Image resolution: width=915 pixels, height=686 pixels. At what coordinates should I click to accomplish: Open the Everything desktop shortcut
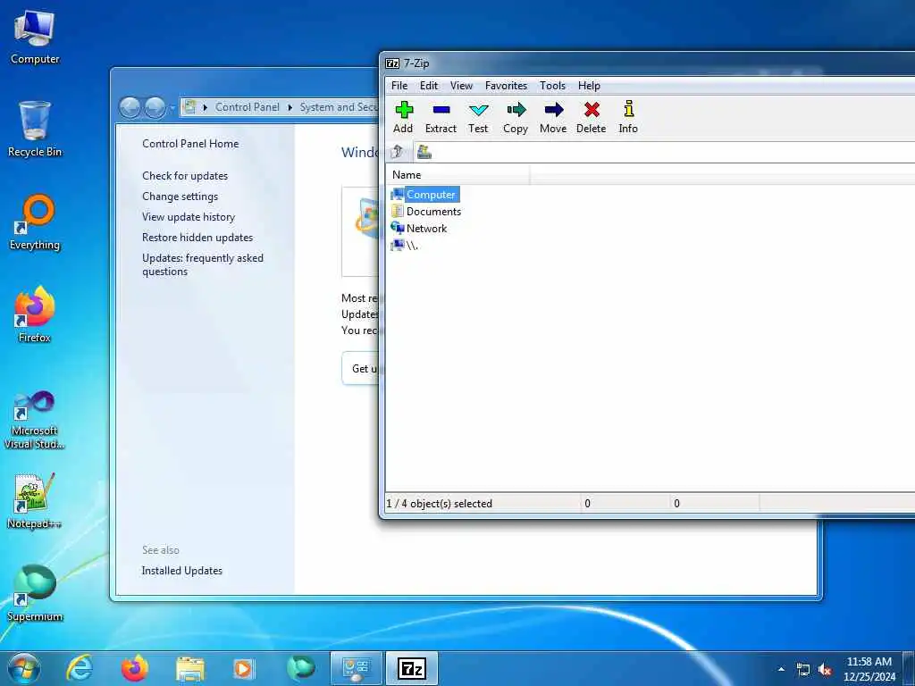tap(35, 222)
